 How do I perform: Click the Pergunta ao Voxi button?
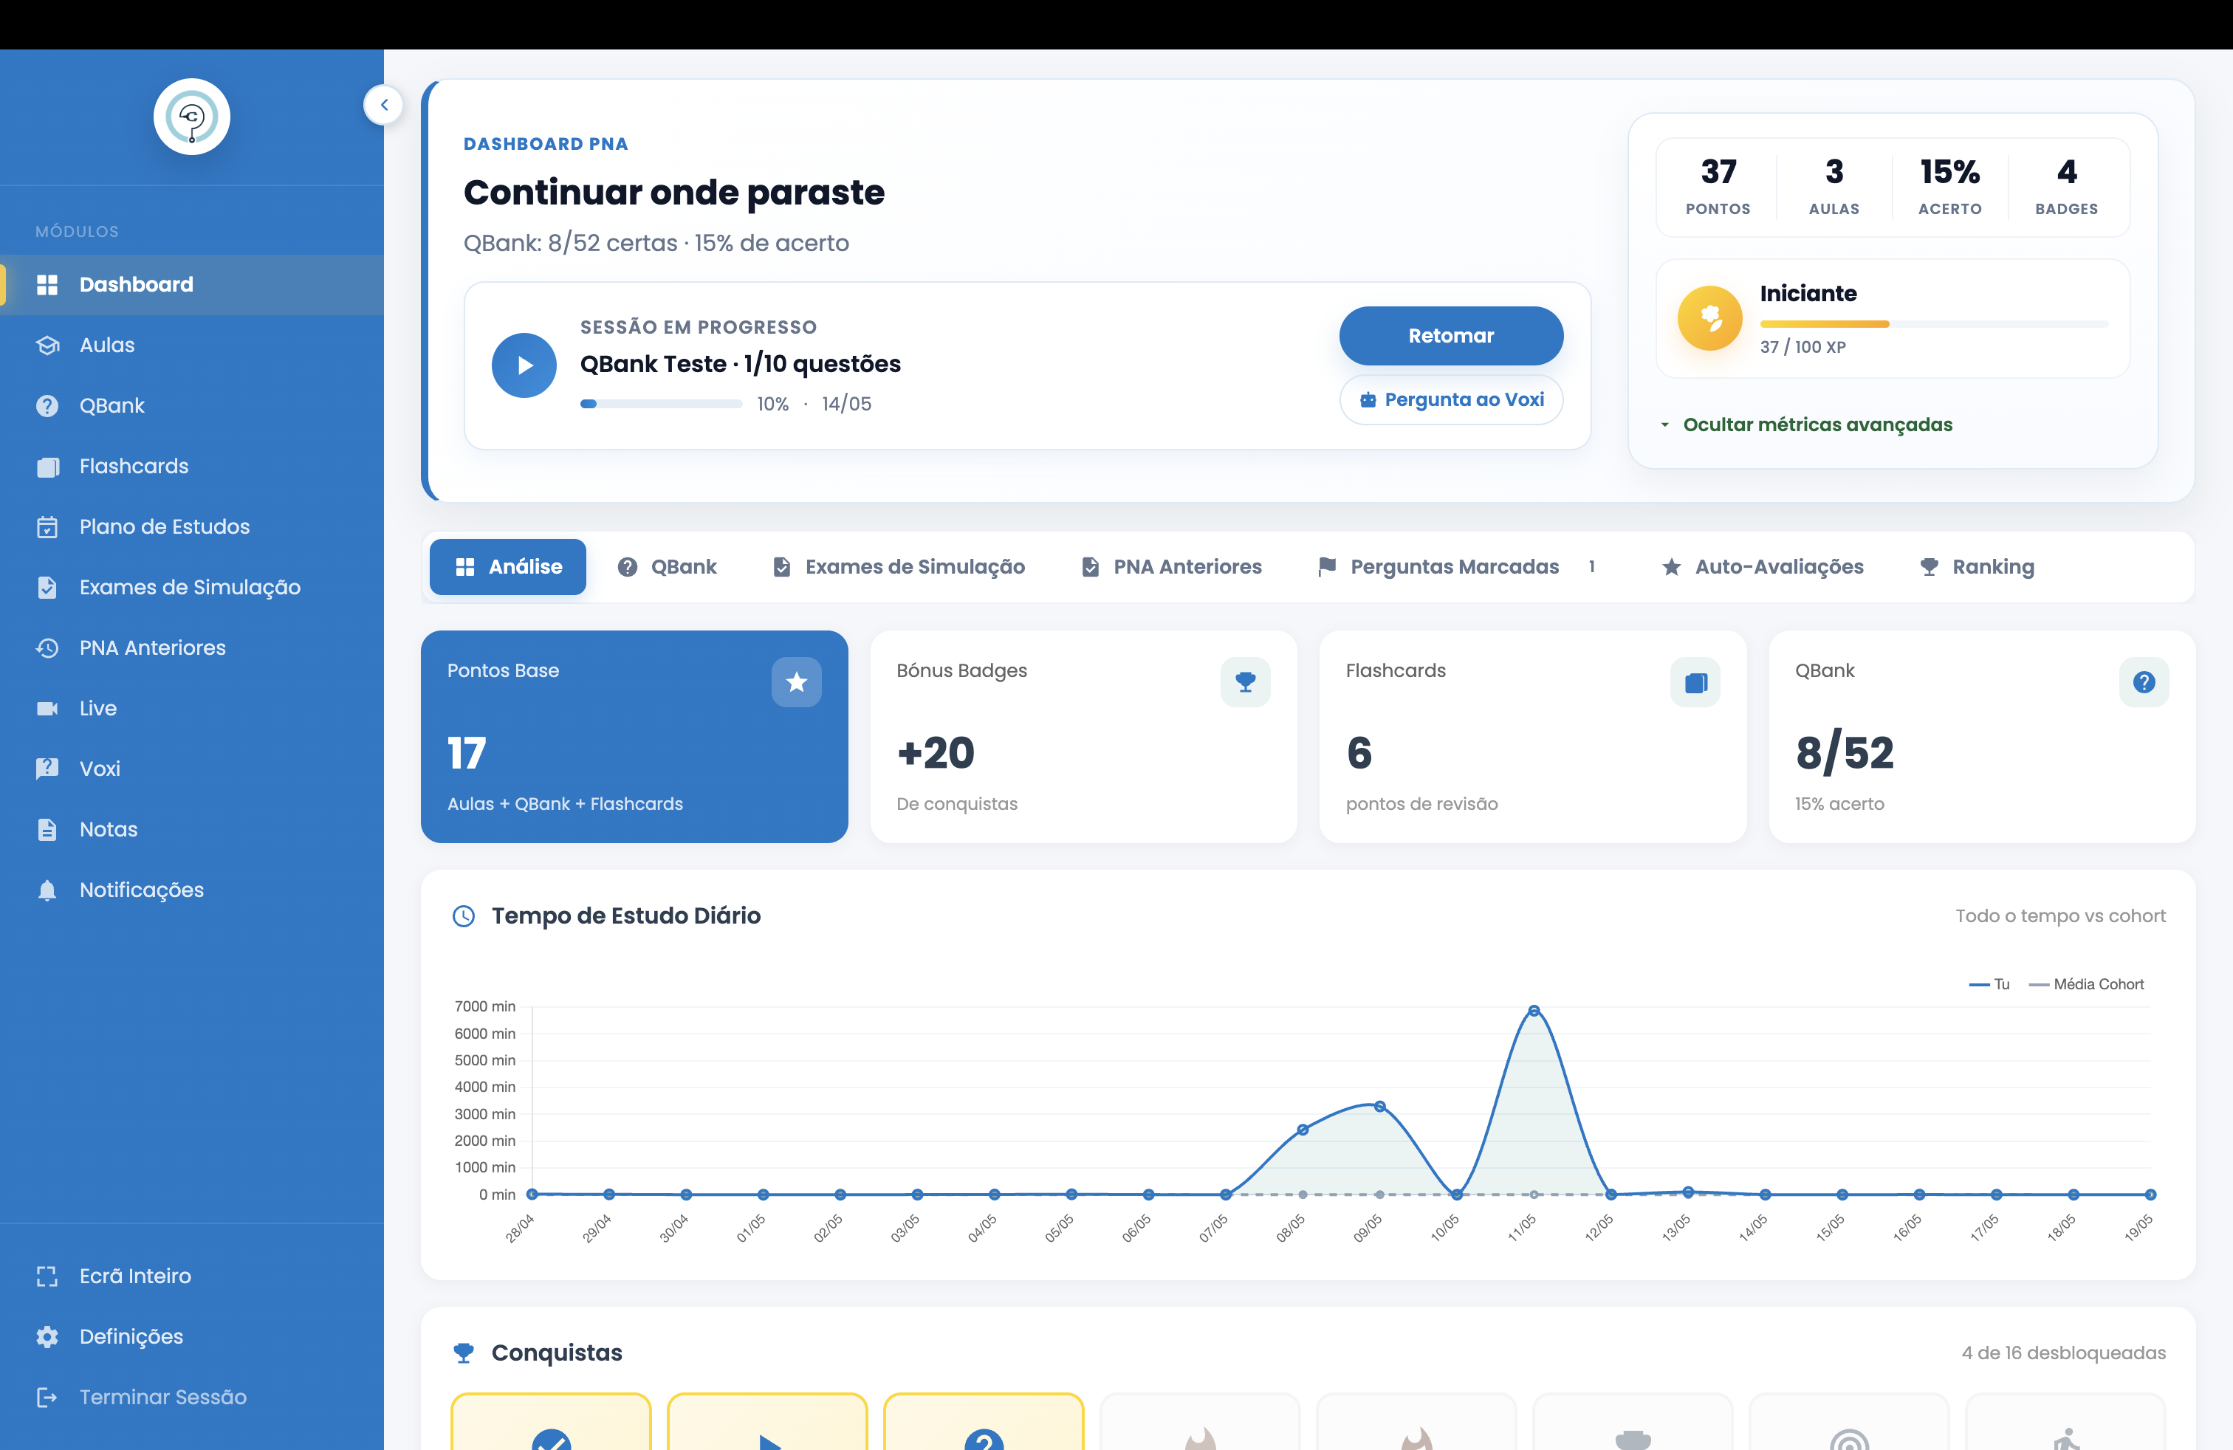[x=1450, y=399]
